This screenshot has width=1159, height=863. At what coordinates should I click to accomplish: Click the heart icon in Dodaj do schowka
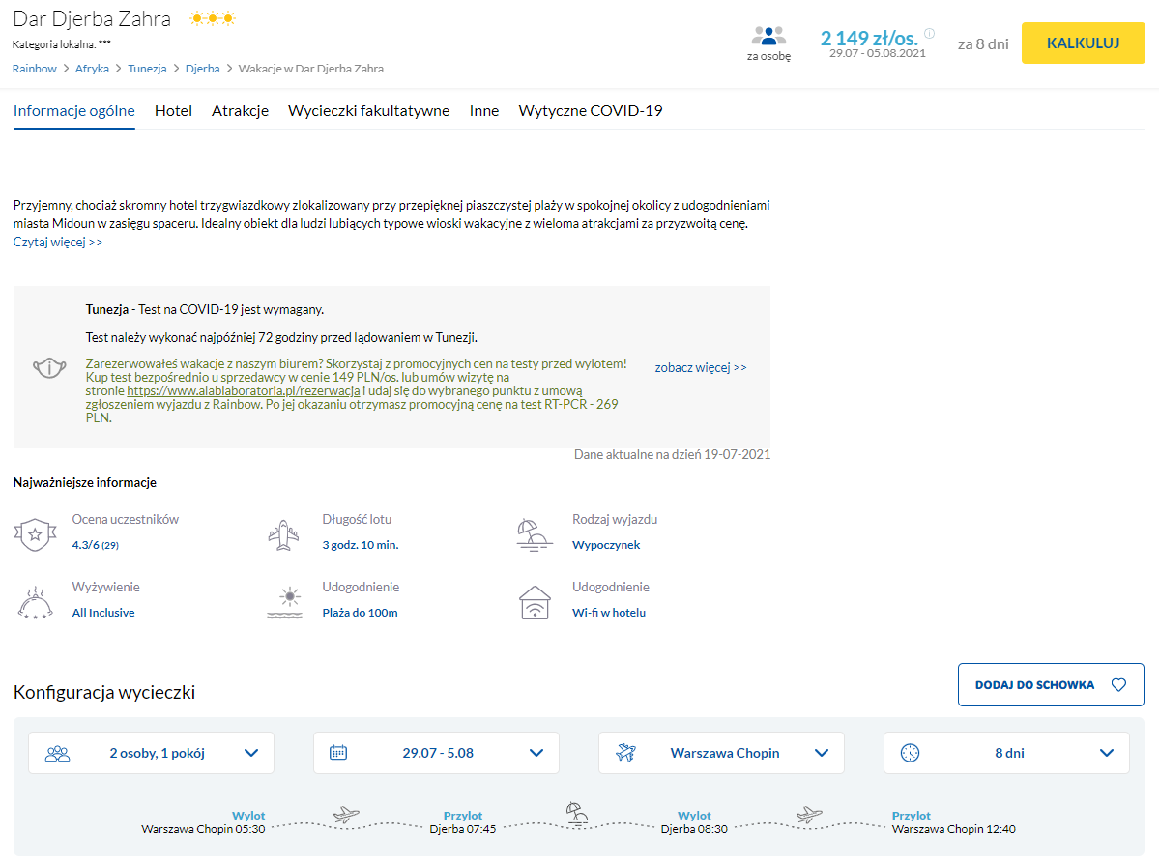coord(1118,685)
